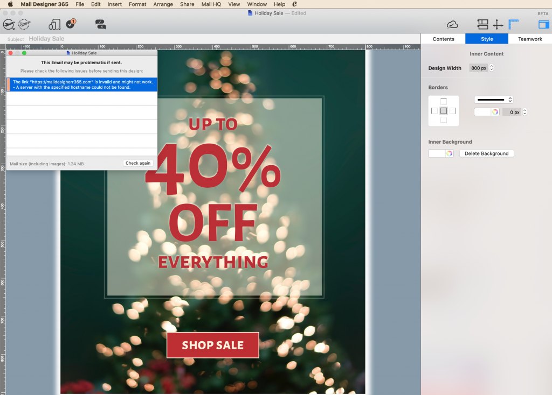
Task: Click the Mail size 1.24 MB label
Action: click(x=47, y=164)
